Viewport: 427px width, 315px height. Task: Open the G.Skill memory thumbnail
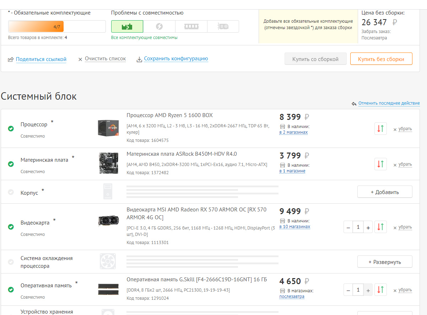pos(108,289)
